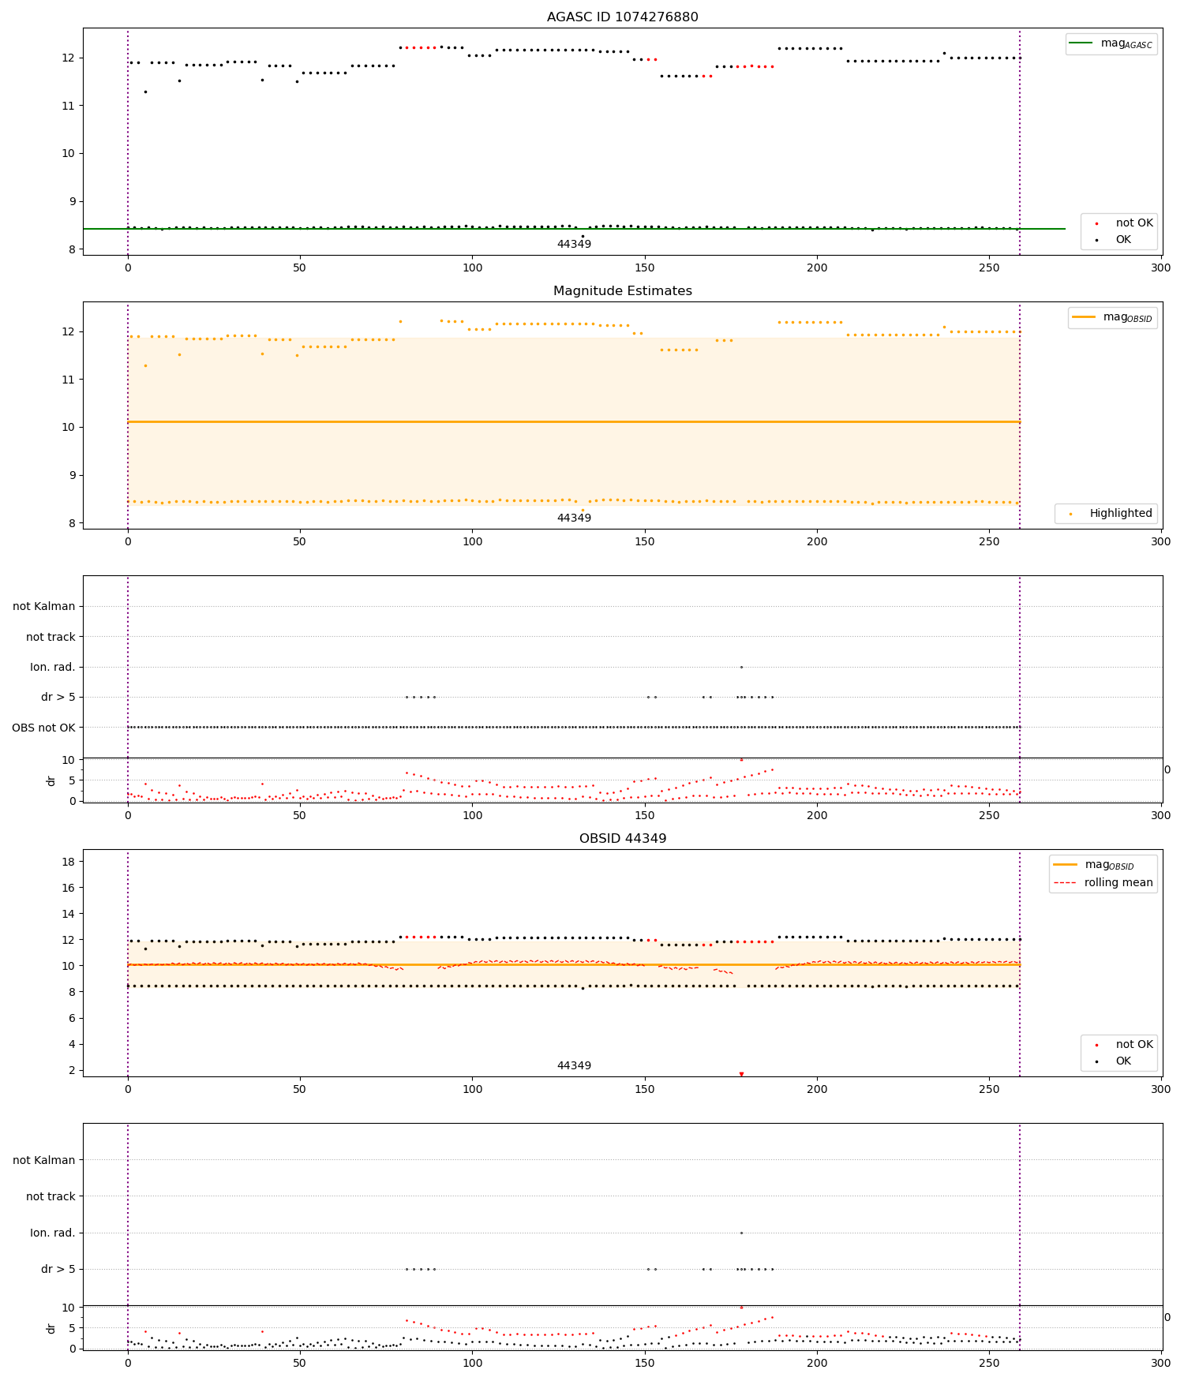Click the 'AGASC ID 1074276880' plot title
Image resolution: width=1184 pixels, height=1381 pixels.
(622, 17)
